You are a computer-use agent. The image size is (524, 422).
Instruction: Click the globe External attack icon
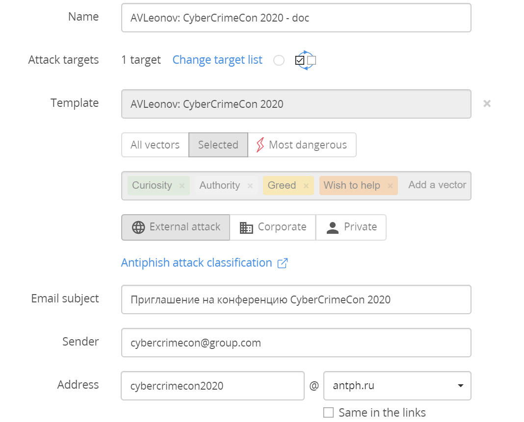(x=138, y=227)
